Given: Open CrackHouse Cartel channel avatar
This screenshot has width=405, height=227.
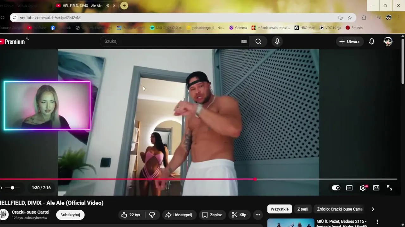Looking at the screenshot, I should [4, 214].
